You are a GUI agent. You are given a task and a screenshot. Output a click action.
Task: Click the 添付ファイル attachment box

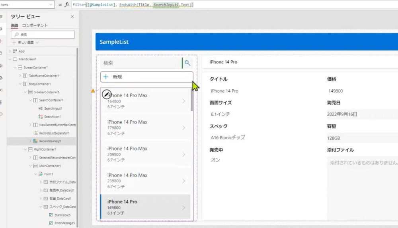tap(362, 187)
